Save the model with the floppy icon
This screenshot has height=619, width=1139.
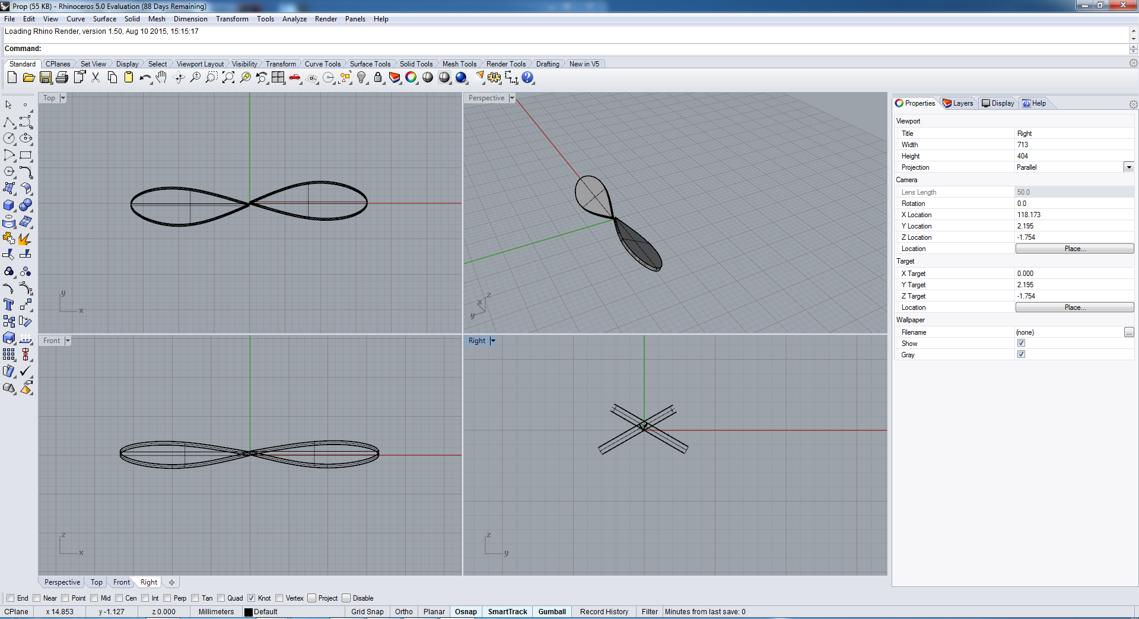tap(46, 78)
